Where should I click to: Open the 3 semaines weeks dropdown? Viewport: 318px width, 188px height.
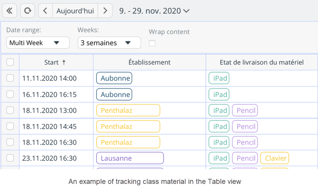click(x=109, y=43)
